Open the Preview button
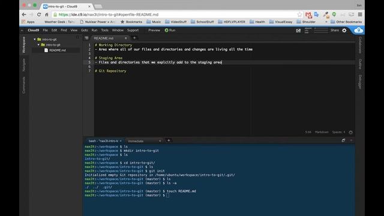This screenshot has height=216, width=384. (154, 31)
